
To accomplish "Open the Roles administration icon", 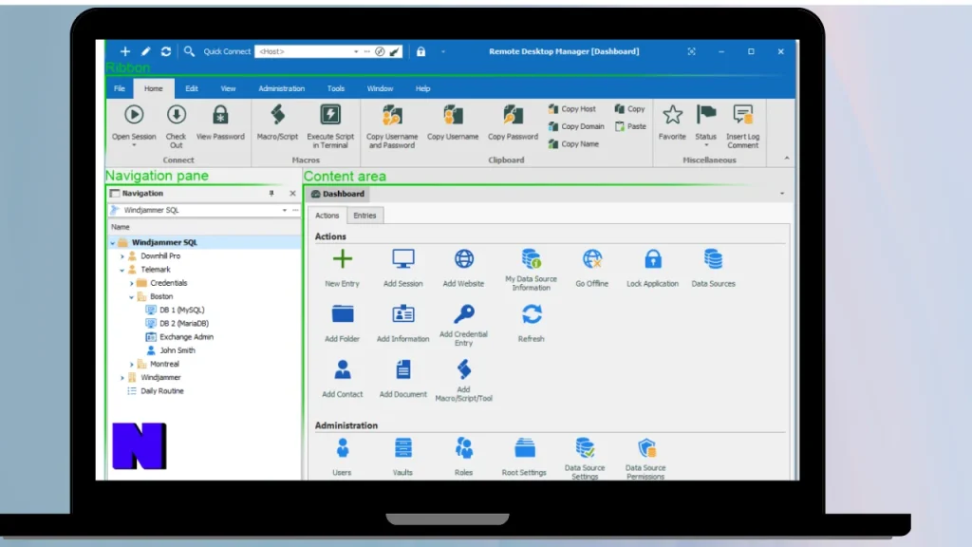I will point(463,448).
